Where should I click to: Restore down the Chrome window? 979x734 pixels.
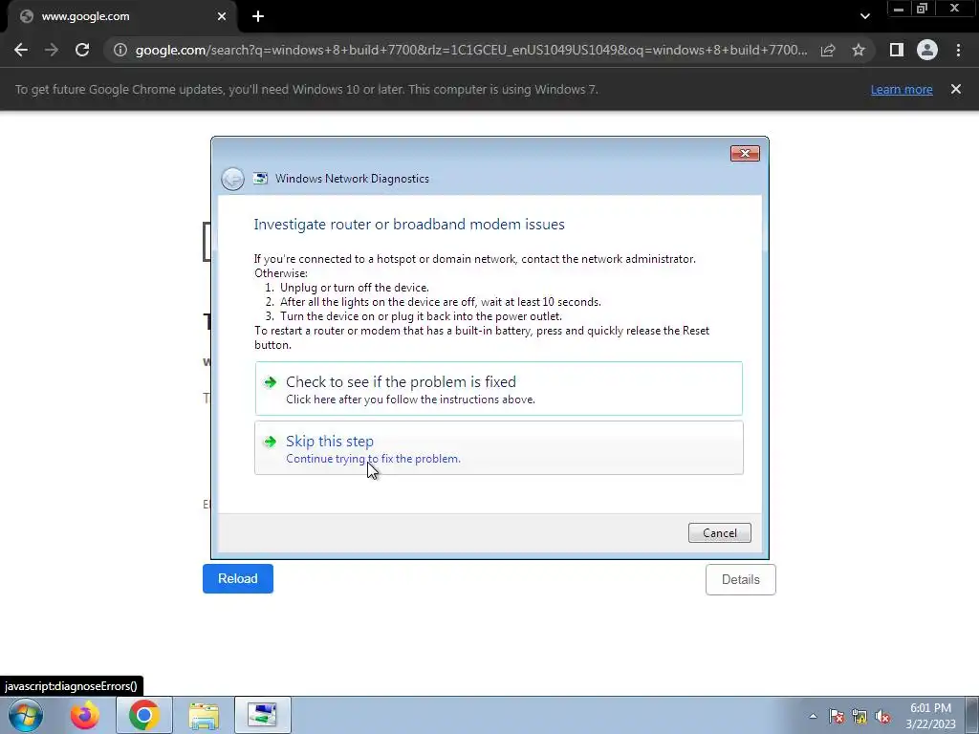(x=923, y=9)
